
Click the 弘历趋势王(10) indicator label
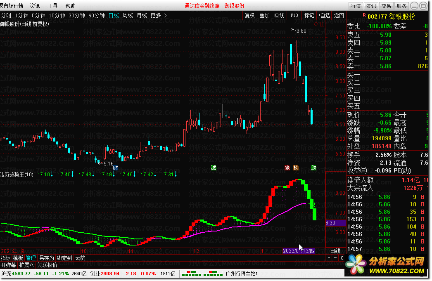click(x=17, y=175)
